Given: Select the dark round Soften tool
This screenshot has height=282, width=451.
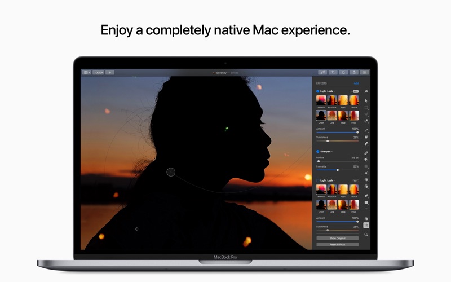Looking at the screenshot, I should [x=366, y=166].
